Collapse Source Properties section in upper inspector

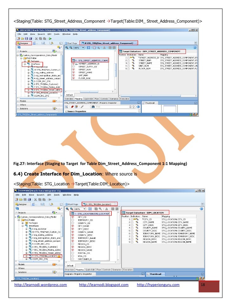(x=66, y=111)
